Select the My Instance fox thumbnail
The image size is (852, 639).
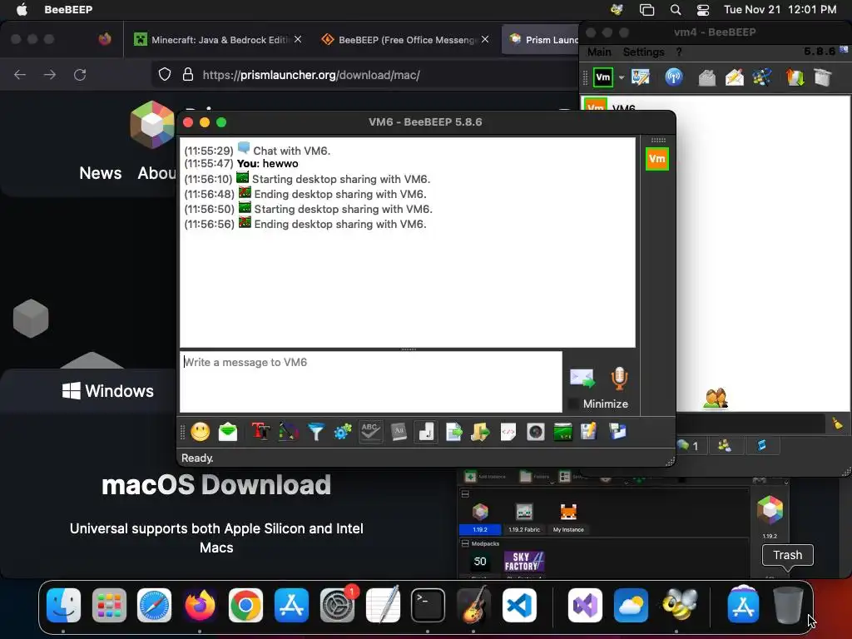(568, 517)
